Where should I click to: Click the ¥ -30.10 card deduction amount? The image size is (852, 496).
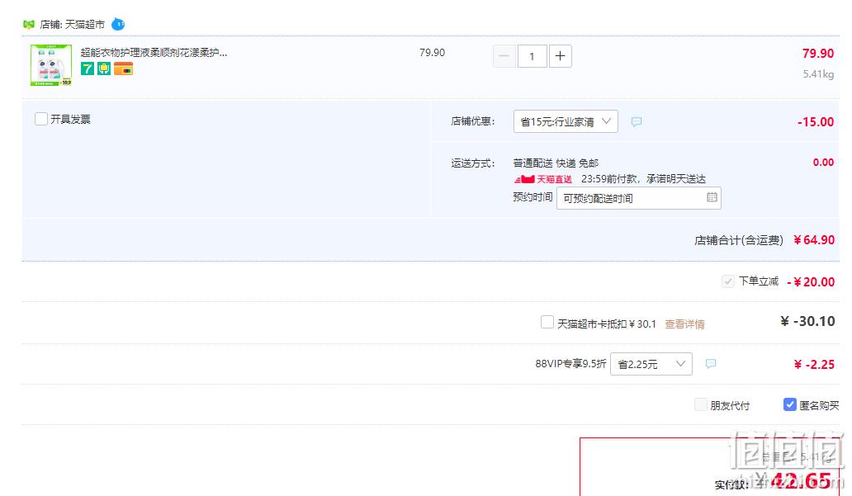pyautogui.click(x=807, y=322)
